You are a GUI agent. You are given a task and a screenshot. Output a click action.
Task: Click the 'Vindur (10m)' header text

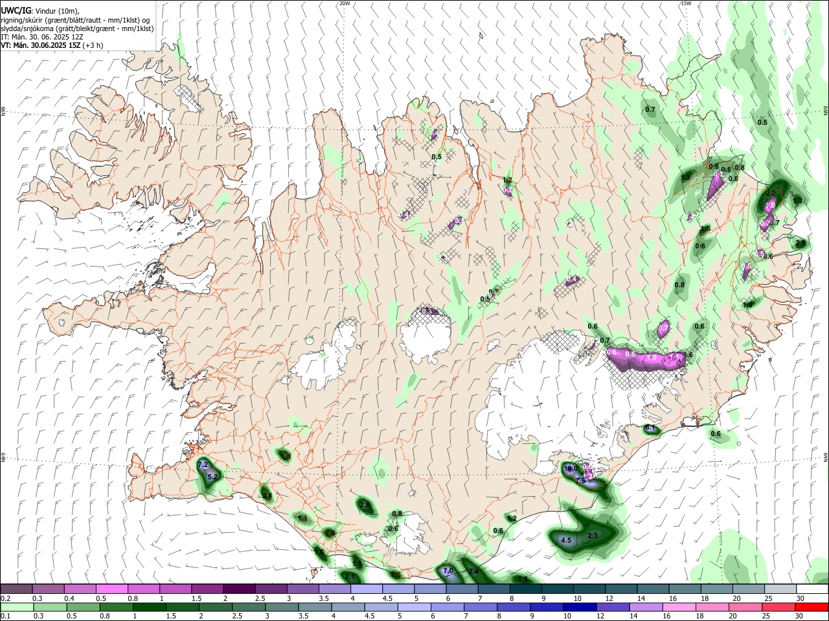(56, 11)
